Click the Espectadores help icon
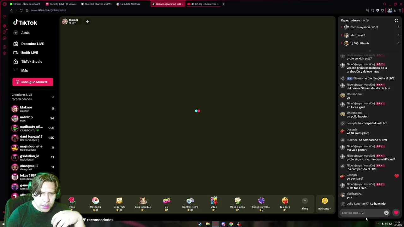404x227 pixels. (x=367, y=20)
